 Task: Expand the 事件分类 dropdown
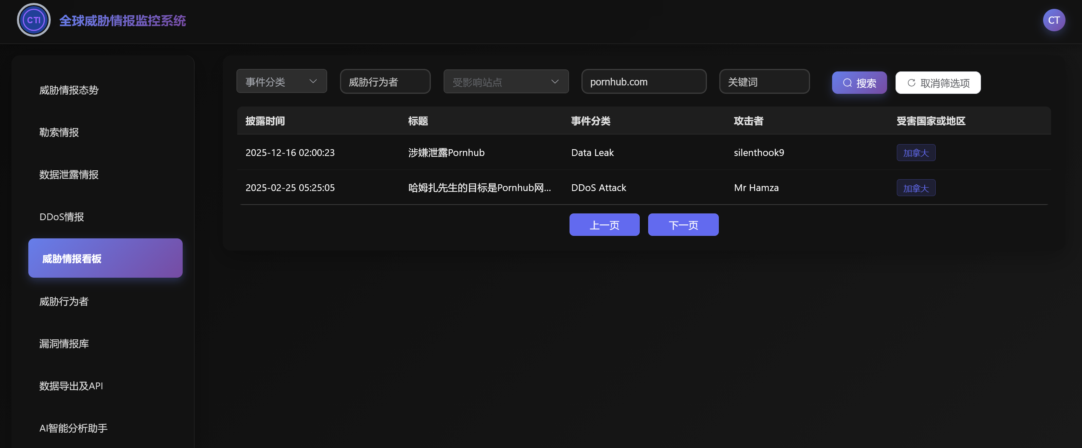[x=282, y=81]
